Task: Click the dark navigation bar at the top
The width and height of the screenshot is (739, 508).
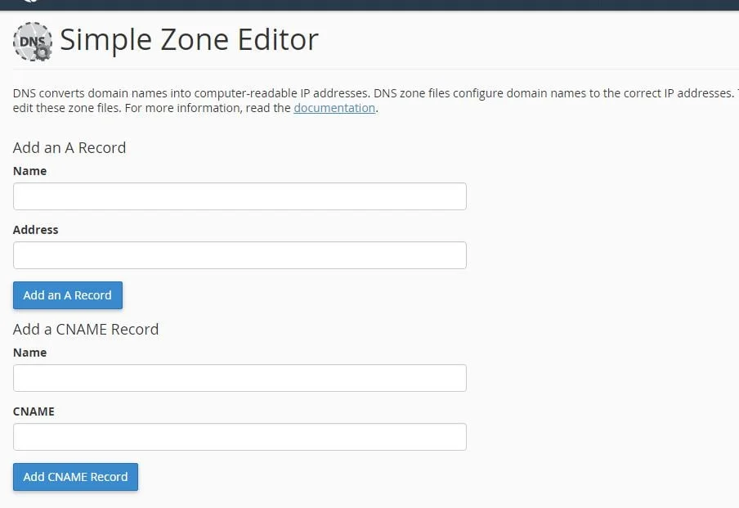Action: (x=368, y=4)
